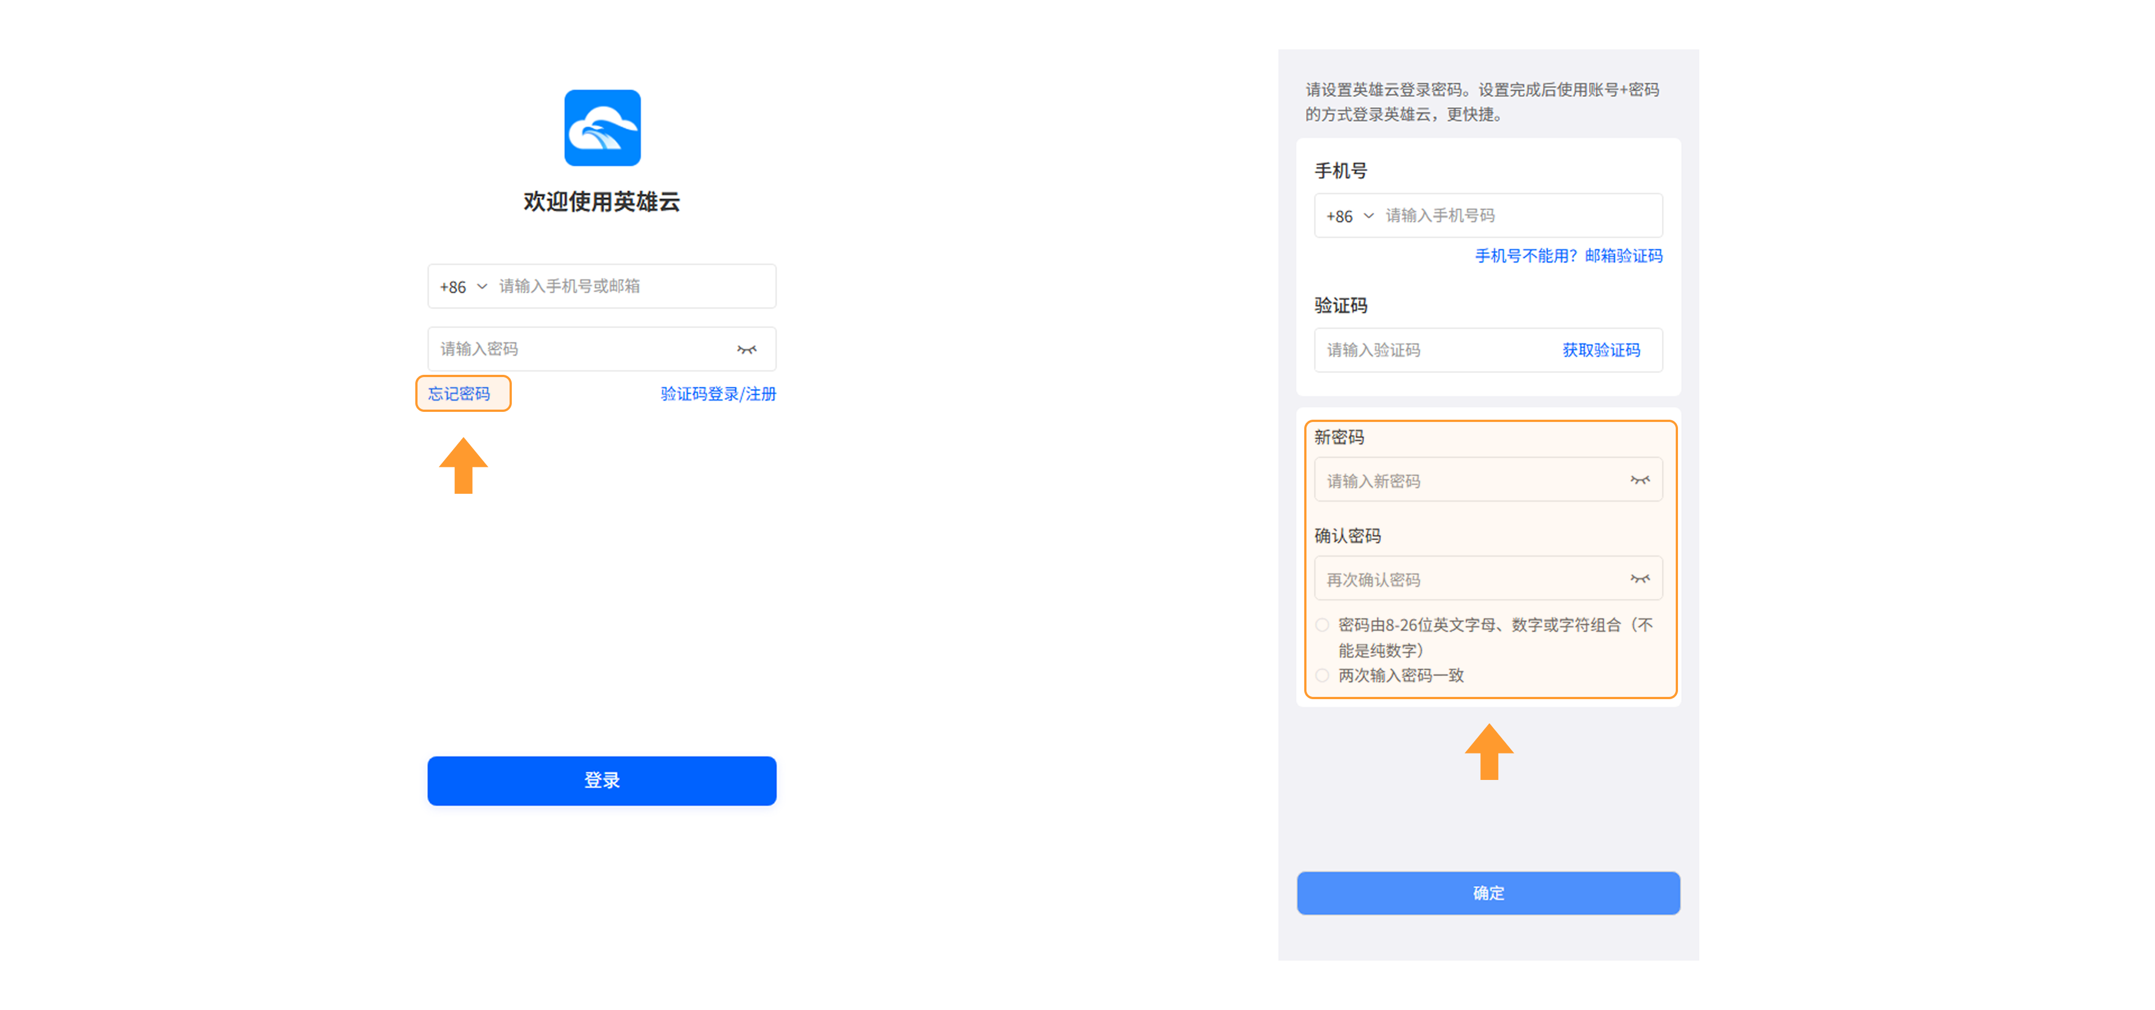Click the 手机号 field label
This screenshot has width=2155, height=1010.
[x=1340, y=171]
